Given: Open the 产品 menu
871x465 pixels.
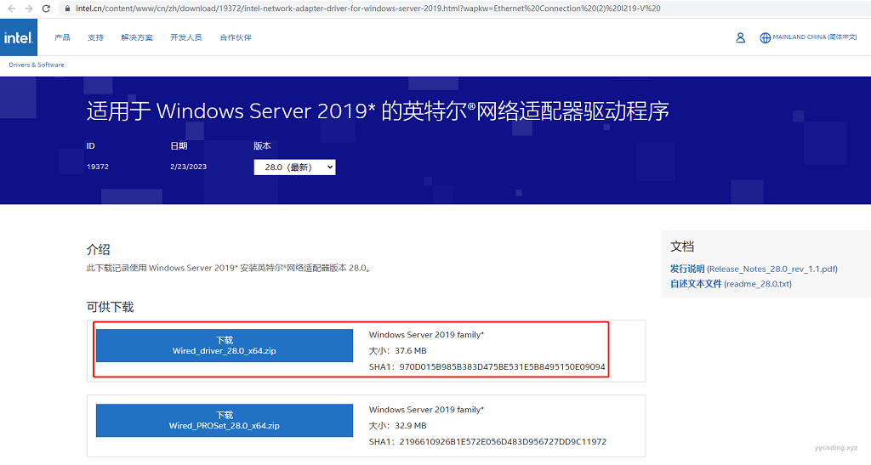Looking at the screenshot, I should pos(62,37).
